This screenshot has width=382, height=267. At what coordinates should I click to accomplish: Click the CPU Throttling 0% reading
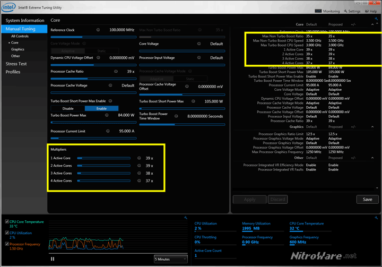[x=197, y=242]
